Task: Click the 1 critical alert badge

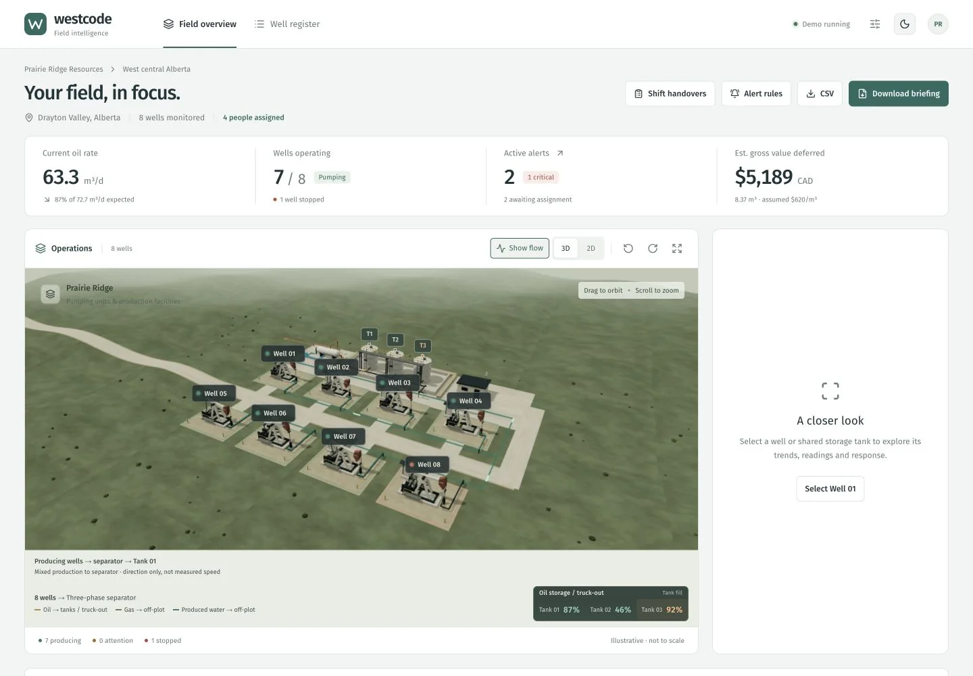Action: coord(541,177)
